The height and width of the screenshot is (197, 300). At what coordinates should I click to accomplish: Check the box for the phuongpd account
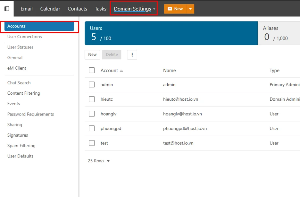(92, 128)
